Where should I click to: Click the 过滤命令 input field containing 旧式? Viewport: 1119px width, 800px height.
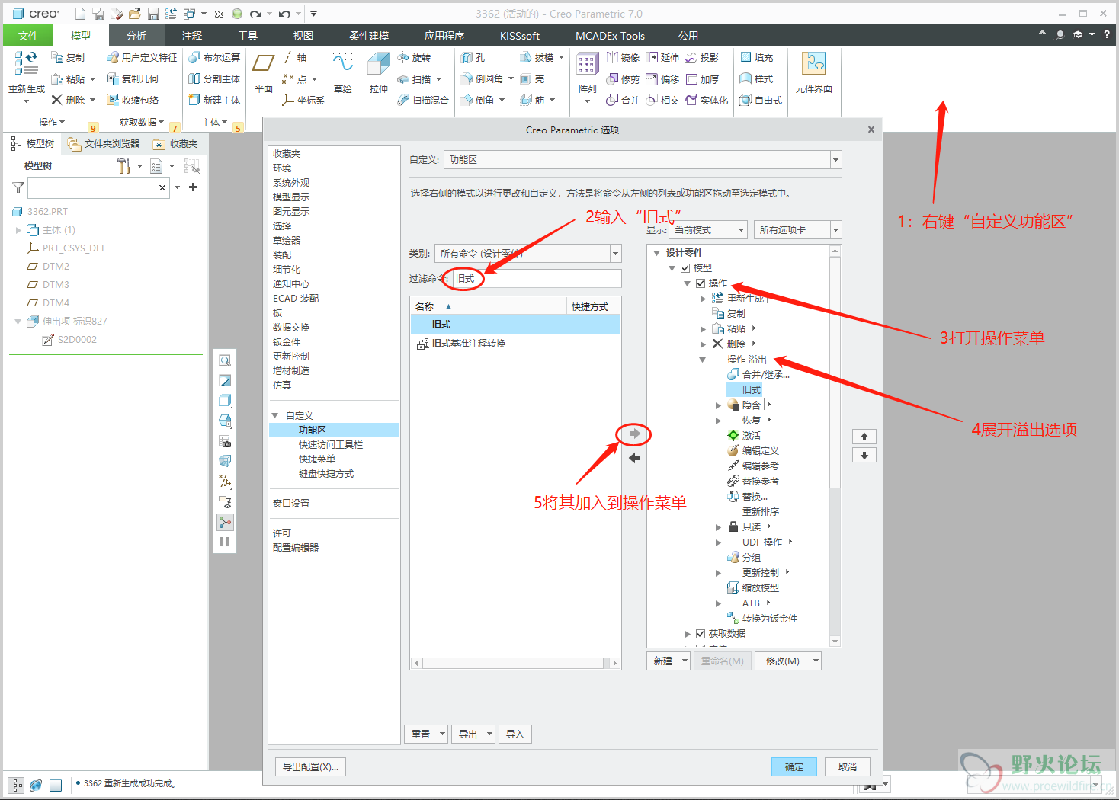click(x=537, y=279)
